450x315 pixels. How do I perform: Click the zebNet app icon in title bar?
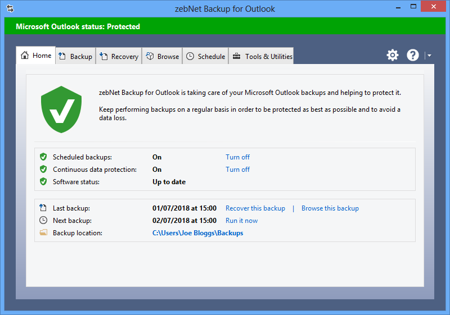tap(10, 8)
